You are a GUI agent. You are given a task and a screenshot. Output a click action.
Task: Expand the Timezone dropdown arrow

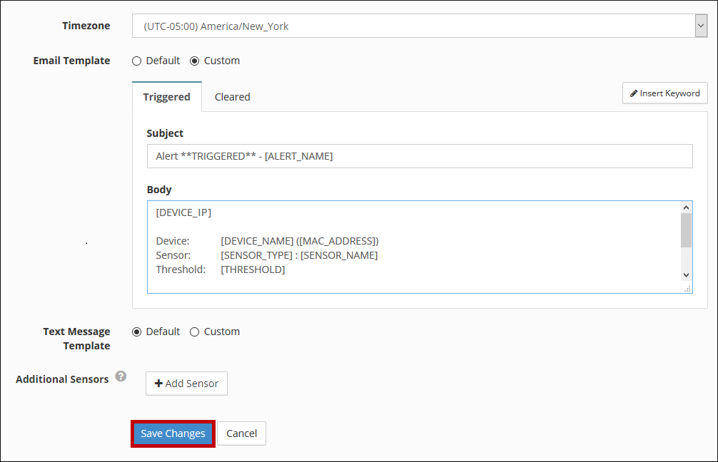click(700, 26)
